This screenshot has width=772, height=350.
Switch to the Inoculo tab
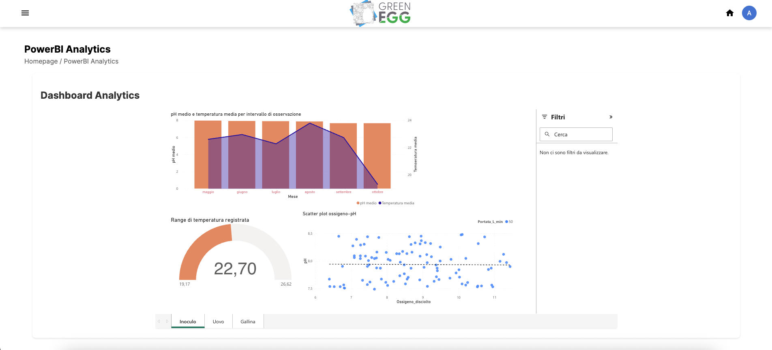pyautogui.click(x=188, y=322)
